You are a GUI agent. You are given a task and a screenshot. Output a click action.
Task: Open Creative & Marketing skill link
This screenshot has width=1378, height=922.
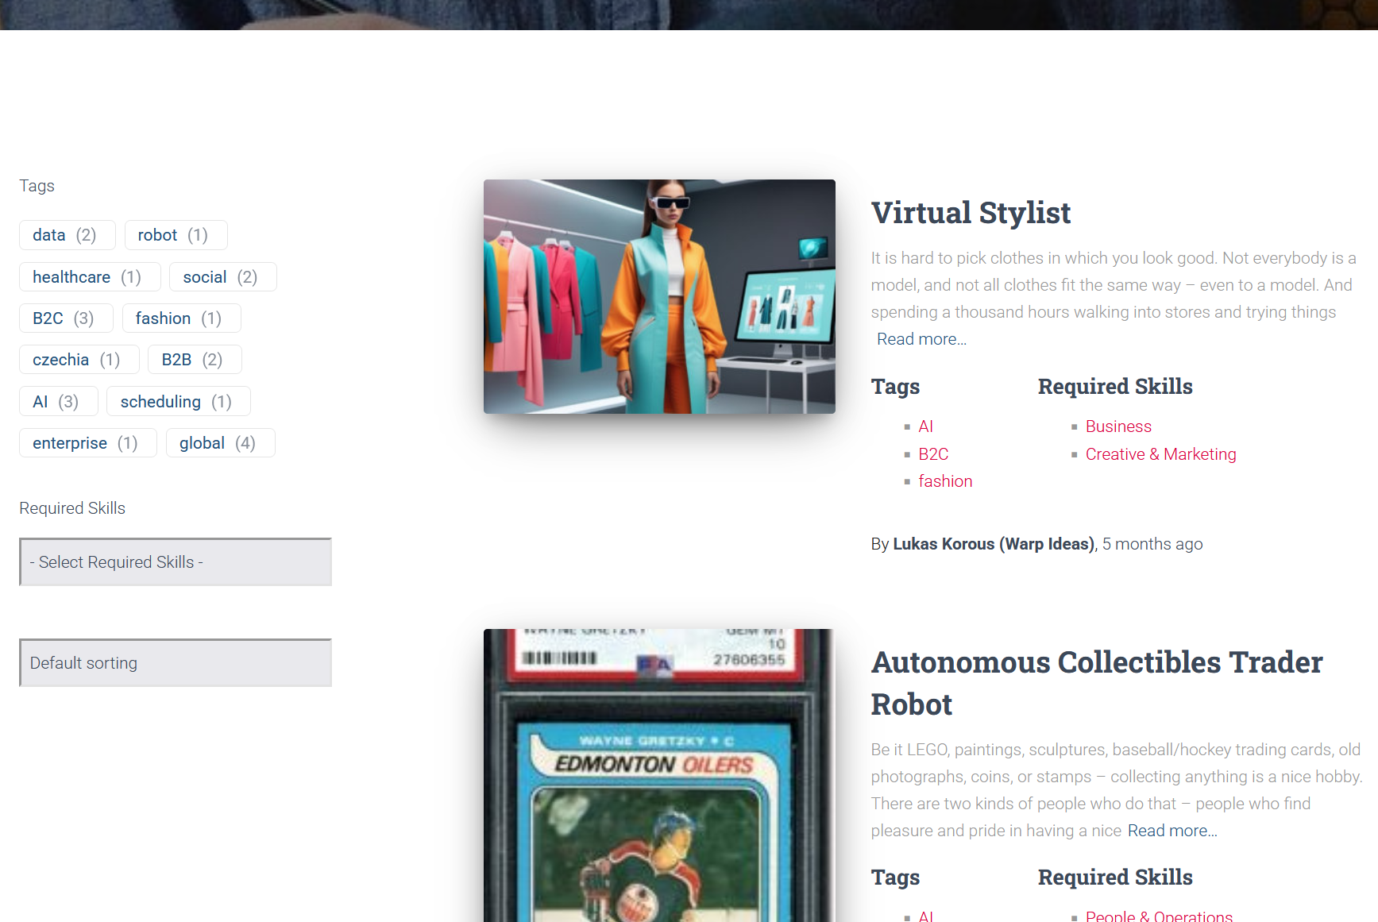pyautogui.click(x=1160, y=454)
